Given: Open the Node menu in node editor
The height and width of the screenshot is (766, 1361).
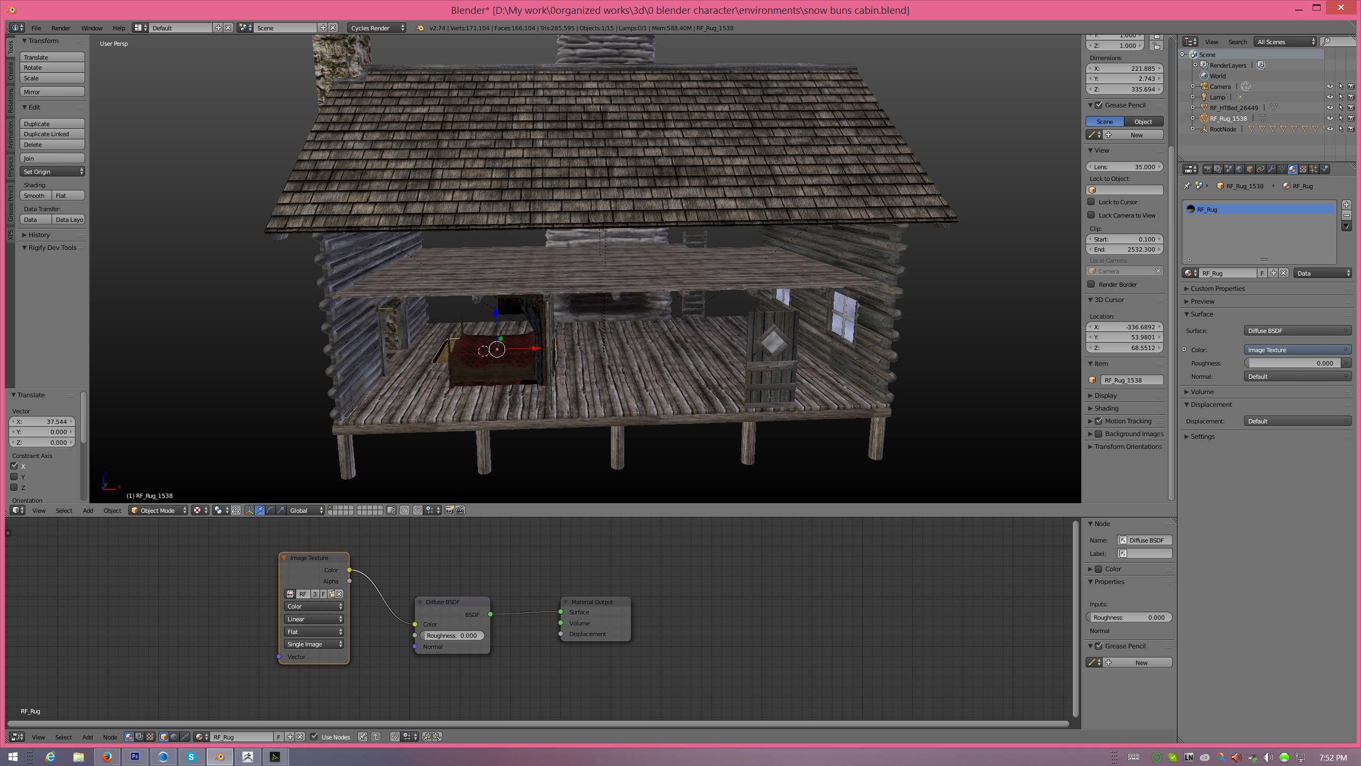Looking at the screenshot, I should point(110,737).
